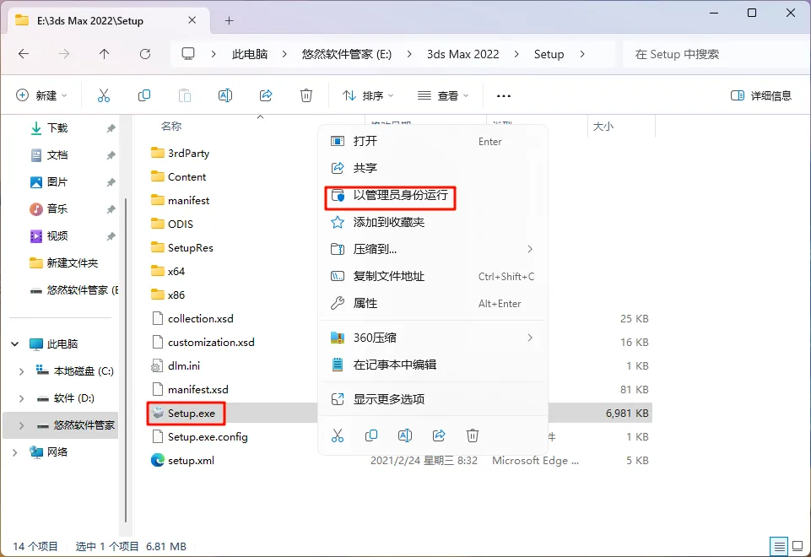
Task: Open a new tab with the plus button
Action: tap(230, 21)
